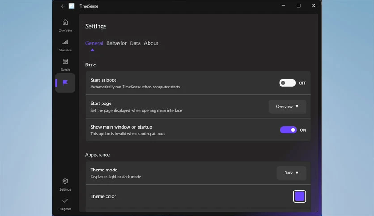
Task: Go back with the title bar arrow
Action: coord(63,6)
